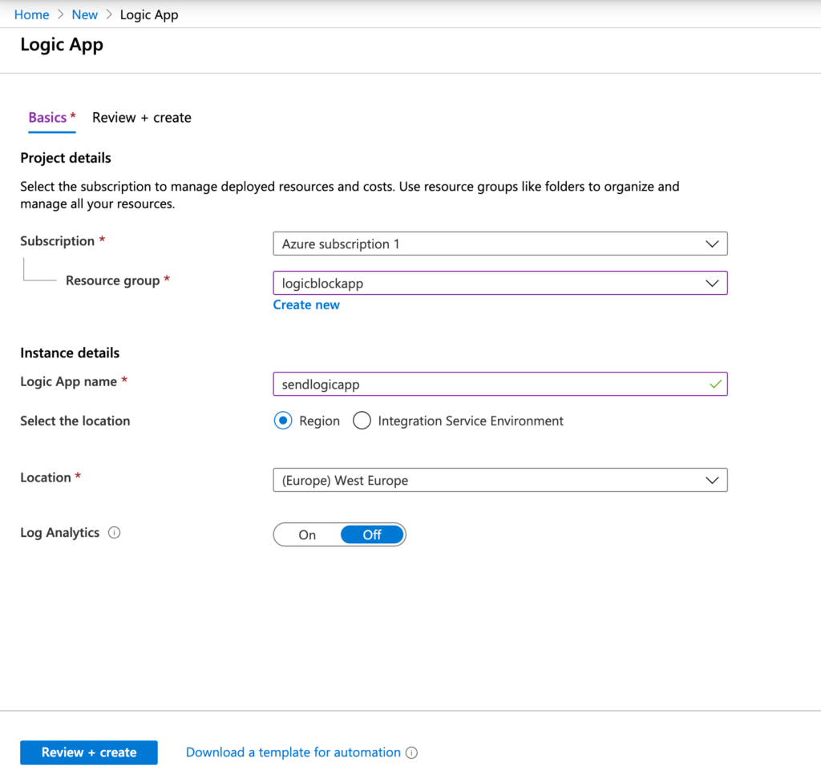Select the Region radio button

pos(282,420)
